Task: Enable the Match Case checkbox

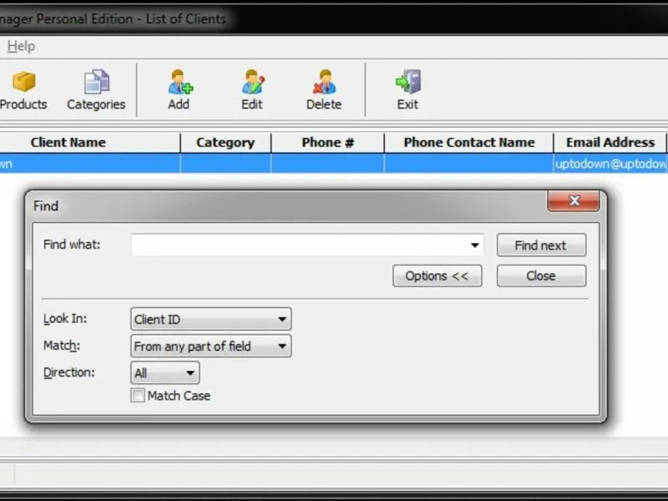Action: tap(138, 395)
